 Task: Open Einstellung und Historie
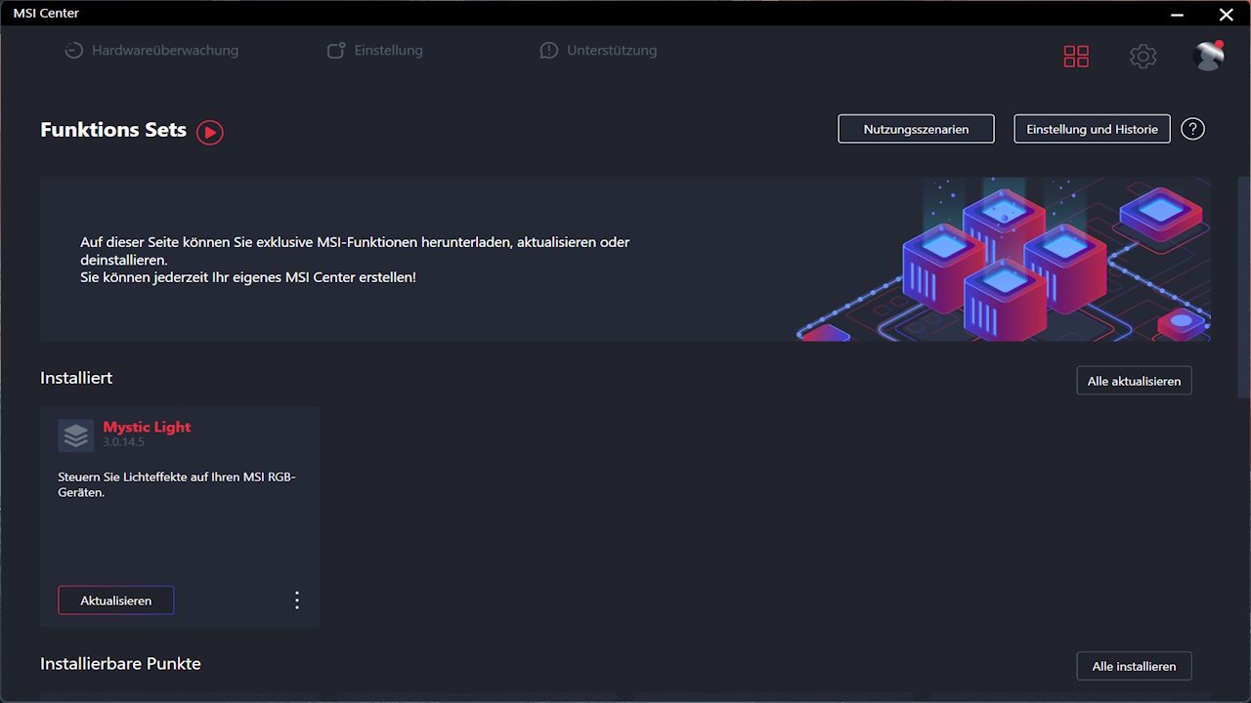point(1092,129)
